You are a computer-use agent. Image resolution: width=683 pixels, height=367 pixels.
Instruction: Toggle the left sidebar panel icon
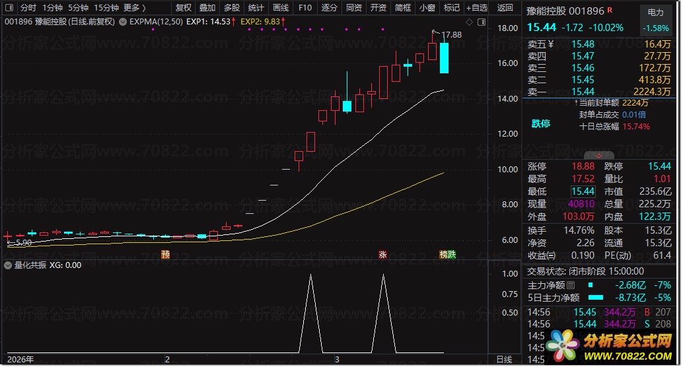[9, 7]
